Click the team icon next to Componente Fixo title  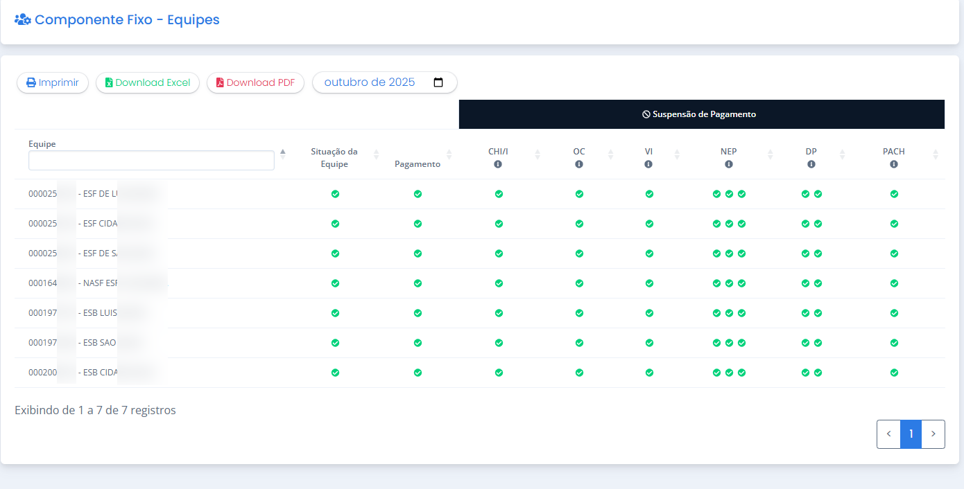[23, 19]
